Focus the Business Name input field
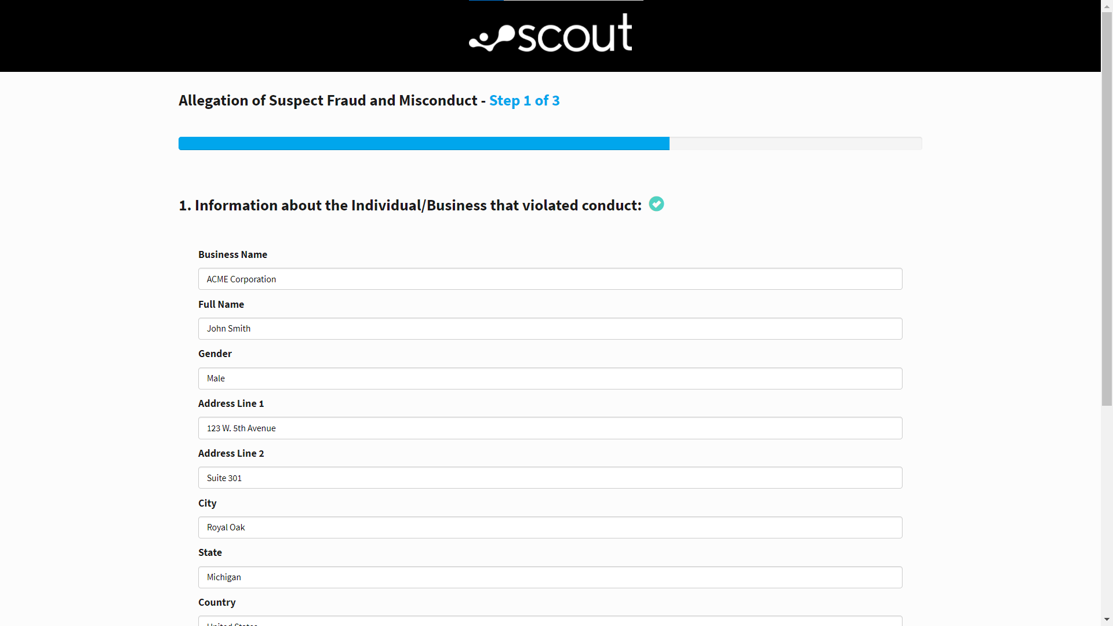The image size is (1113, 626). 550,279
